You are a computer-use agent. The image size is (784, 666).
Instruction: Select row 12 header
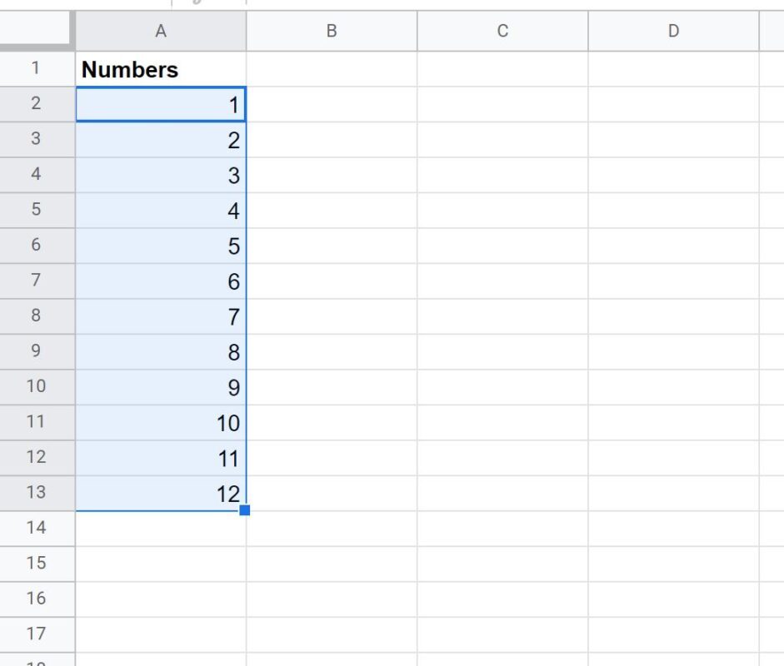(x=37, y=458)
